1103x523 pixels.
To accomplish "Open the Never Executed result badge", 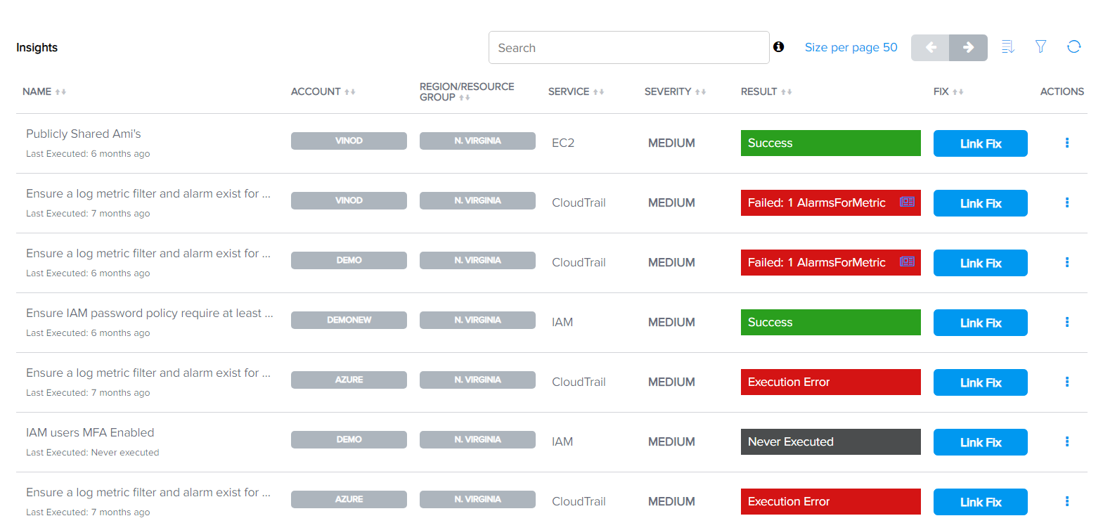I will tap(831, 441).
